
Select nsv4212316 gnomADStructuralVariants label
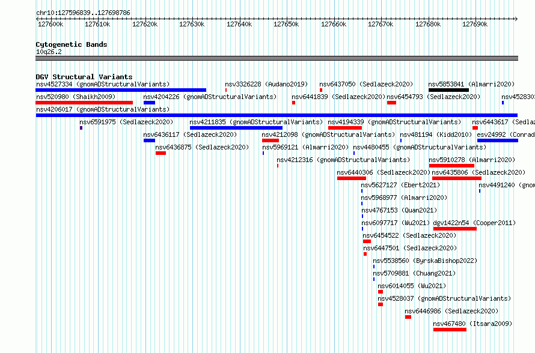(x=343, y=160)
